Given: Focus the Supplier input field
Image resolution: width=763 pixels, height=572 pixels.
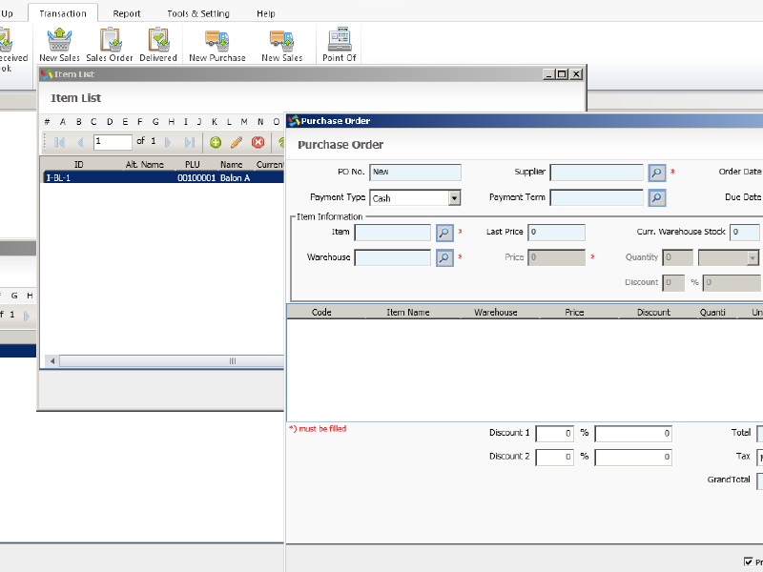Looking at the screenshot, I should point(597,173).
